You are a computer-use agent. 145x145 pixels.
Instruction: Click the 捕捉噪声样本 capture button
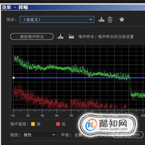32,36
